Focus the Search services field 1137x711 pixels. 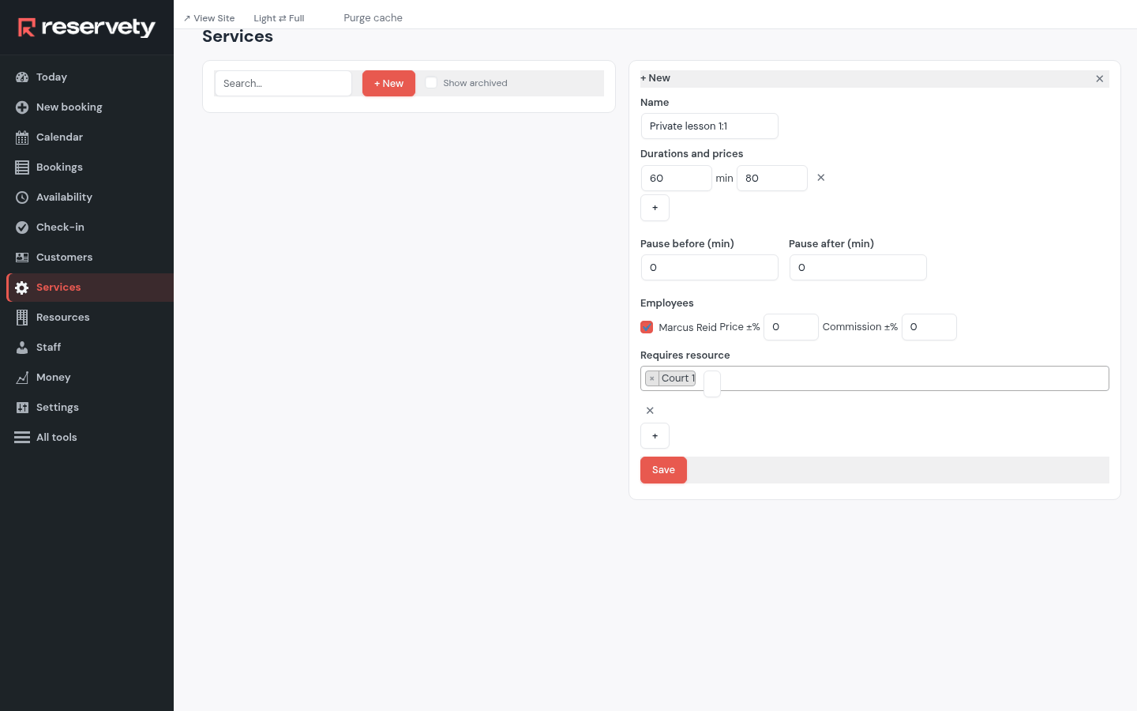click(283, 84)
